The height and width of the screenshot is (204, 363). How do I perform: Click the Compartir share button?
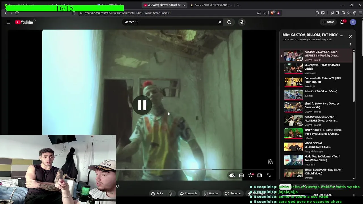[188, 194]
